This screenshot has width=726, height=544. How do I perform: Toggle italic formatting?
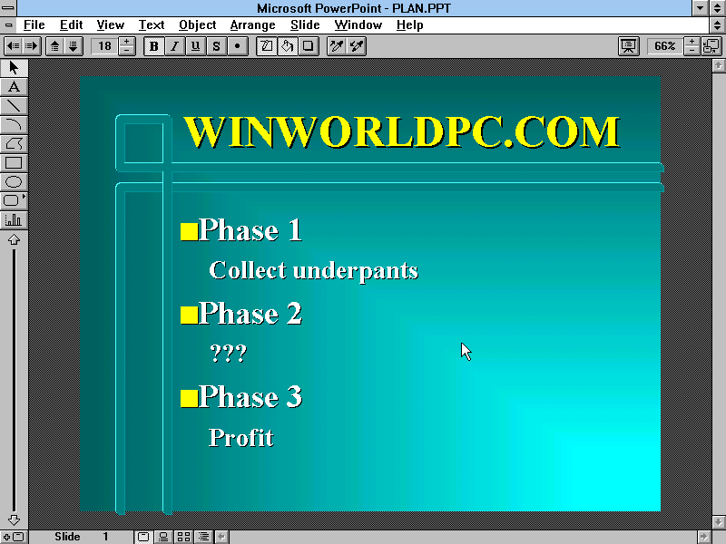(173, 45)
